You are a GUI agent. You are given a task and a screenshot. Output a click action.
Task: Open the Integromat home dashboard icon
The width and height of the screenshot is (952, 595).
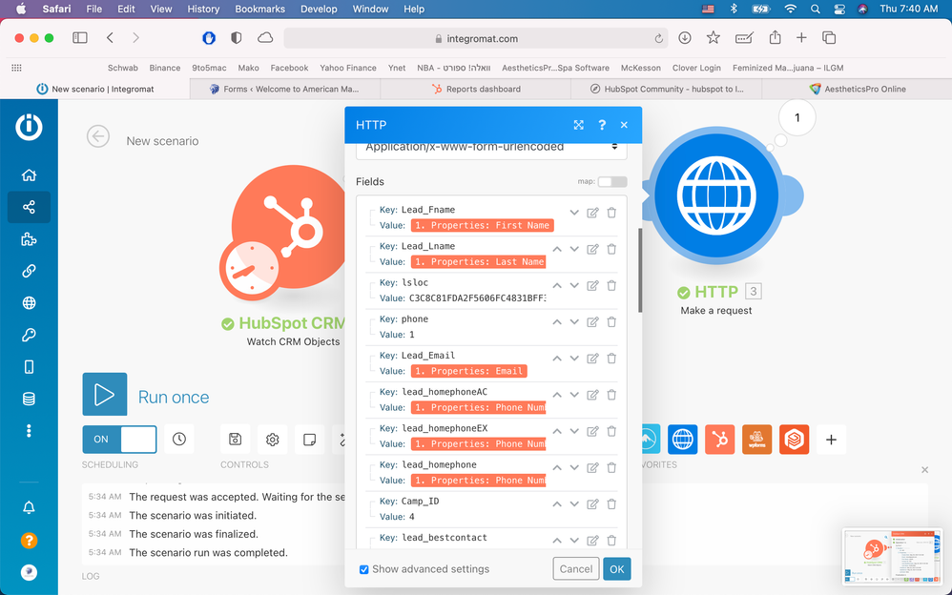(x=29, y=175)
